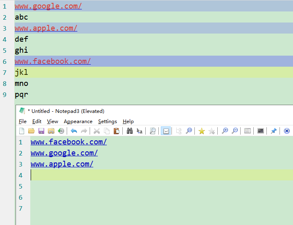Click line number 9 in the background editor margin
The height and width of the screenshot is (225, 293).
coord(5,94)
